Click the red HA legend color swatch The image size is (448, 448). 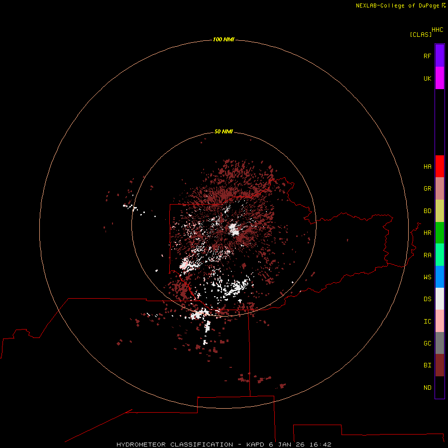coord(440,166)
